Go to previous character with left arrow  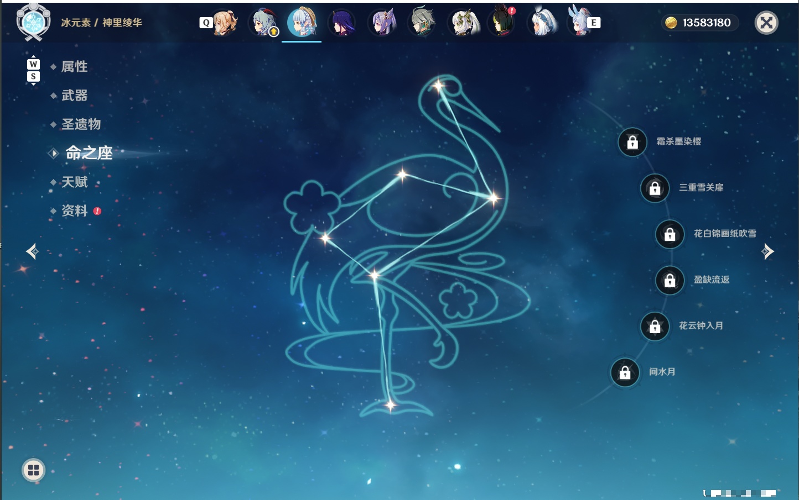tap(32, 251)
